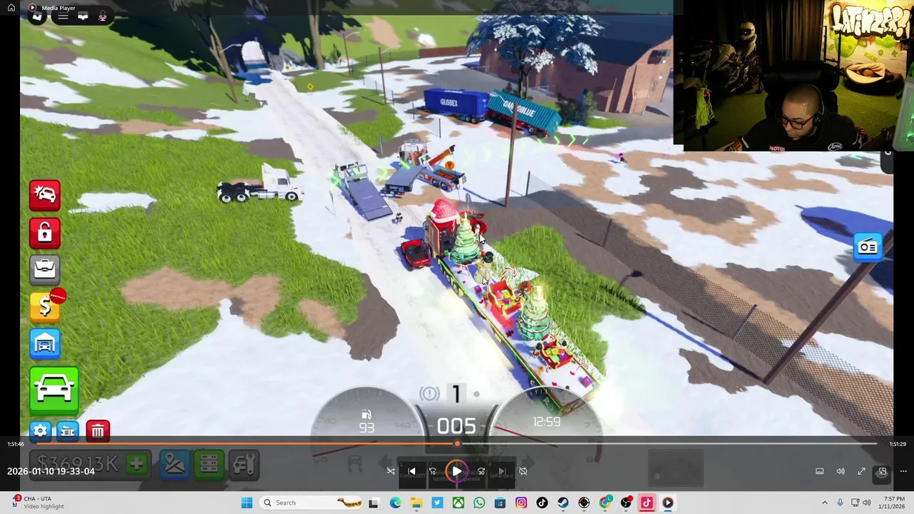Open the more options ellipsis menu

[903, 471]
